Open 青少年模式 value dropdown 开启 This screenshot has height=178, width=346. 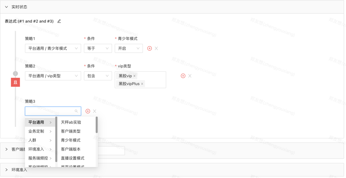129,48
